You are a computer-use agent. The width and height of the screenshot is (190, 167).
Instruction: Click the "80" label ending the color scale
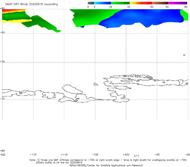[x=186, y=7]
